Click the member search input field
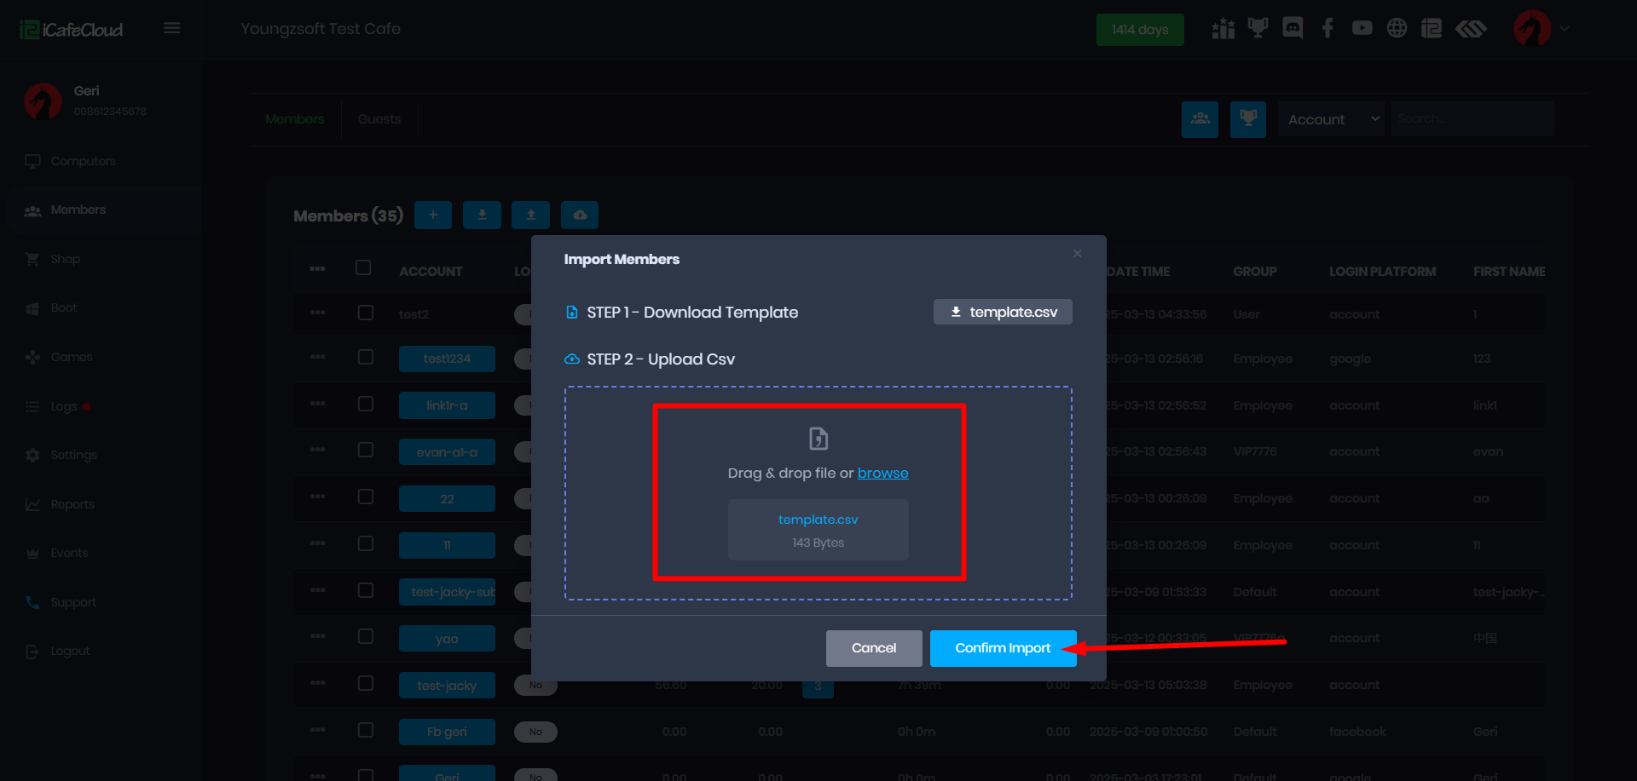This screenshot has height=781, width=1637. (x=1472, y=119)
